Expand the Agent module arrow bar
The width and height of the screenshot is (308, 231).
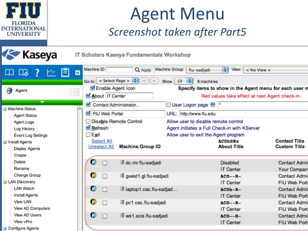click(x=42, y=102)
